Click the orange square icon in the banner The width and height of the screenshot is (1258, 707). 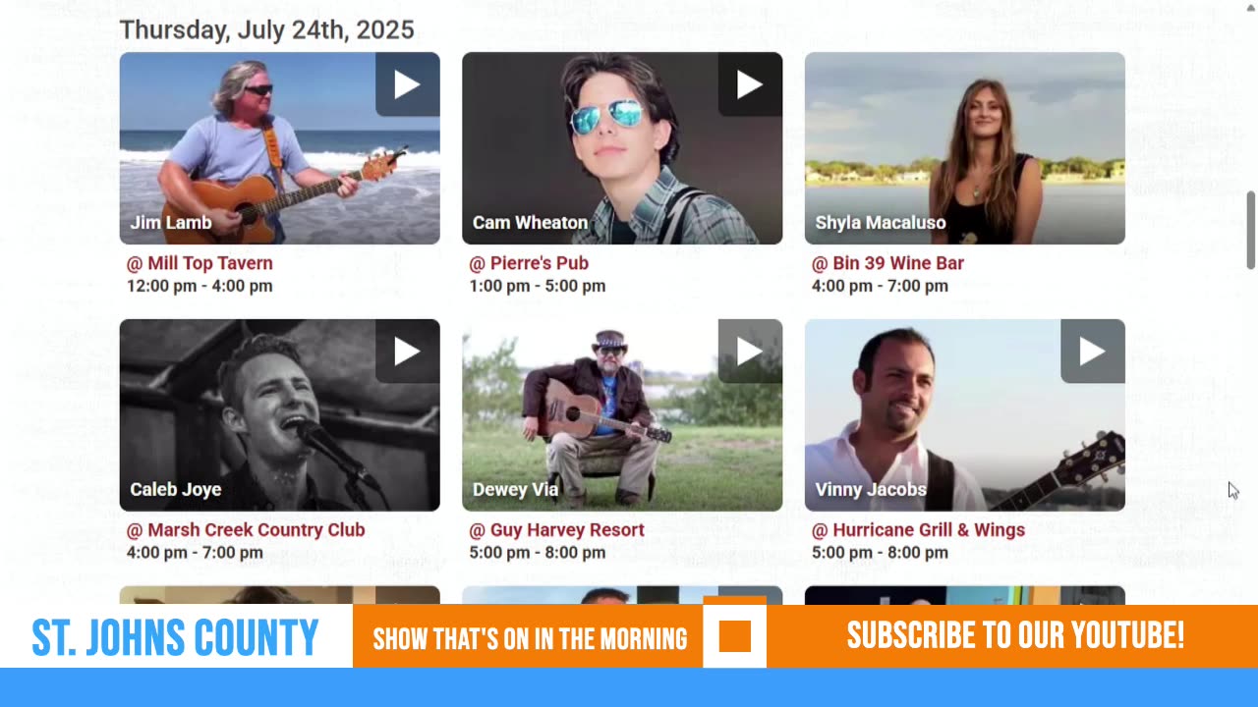pyautogui.click(x=734, y=636)
